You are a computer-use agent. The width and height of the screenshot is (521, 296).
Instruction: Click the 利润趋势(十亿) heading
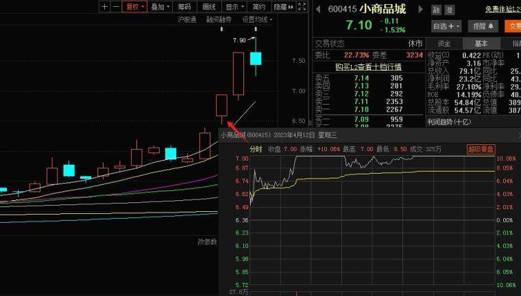[x=449, y=122]
